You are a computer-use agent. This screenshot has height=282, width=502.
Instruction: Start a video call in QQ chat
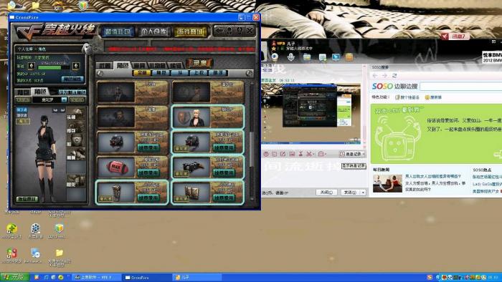coord(275,57)
